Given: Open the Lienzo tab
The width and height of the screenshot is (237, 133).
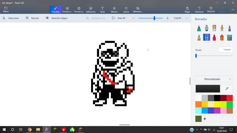Looking at the screenshot, I should tap(126, 10).
